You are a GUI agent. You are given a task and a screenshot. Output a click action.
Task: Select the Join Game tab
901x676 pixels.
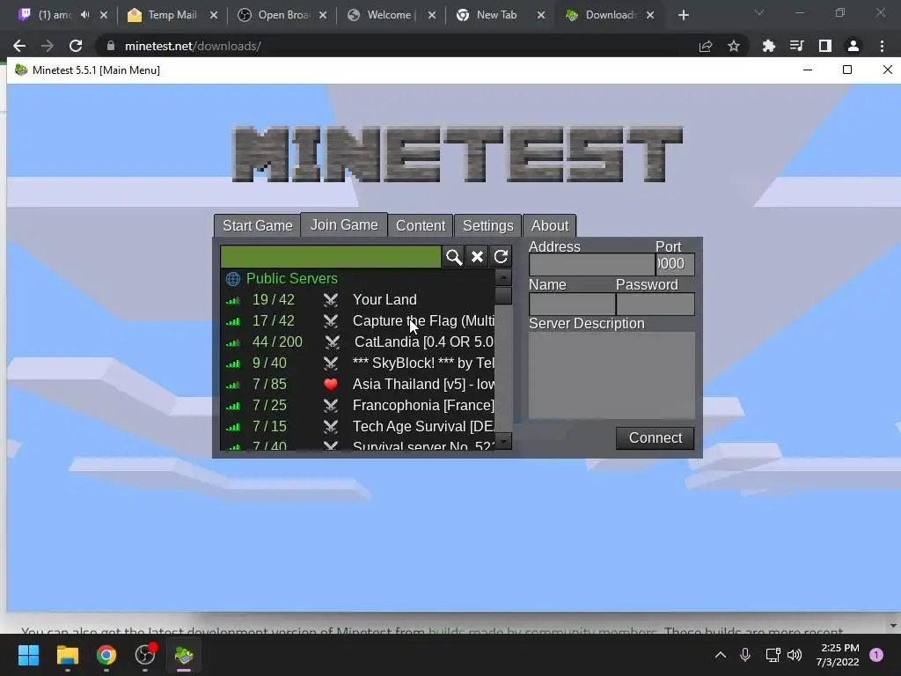(x=344, y=224)
